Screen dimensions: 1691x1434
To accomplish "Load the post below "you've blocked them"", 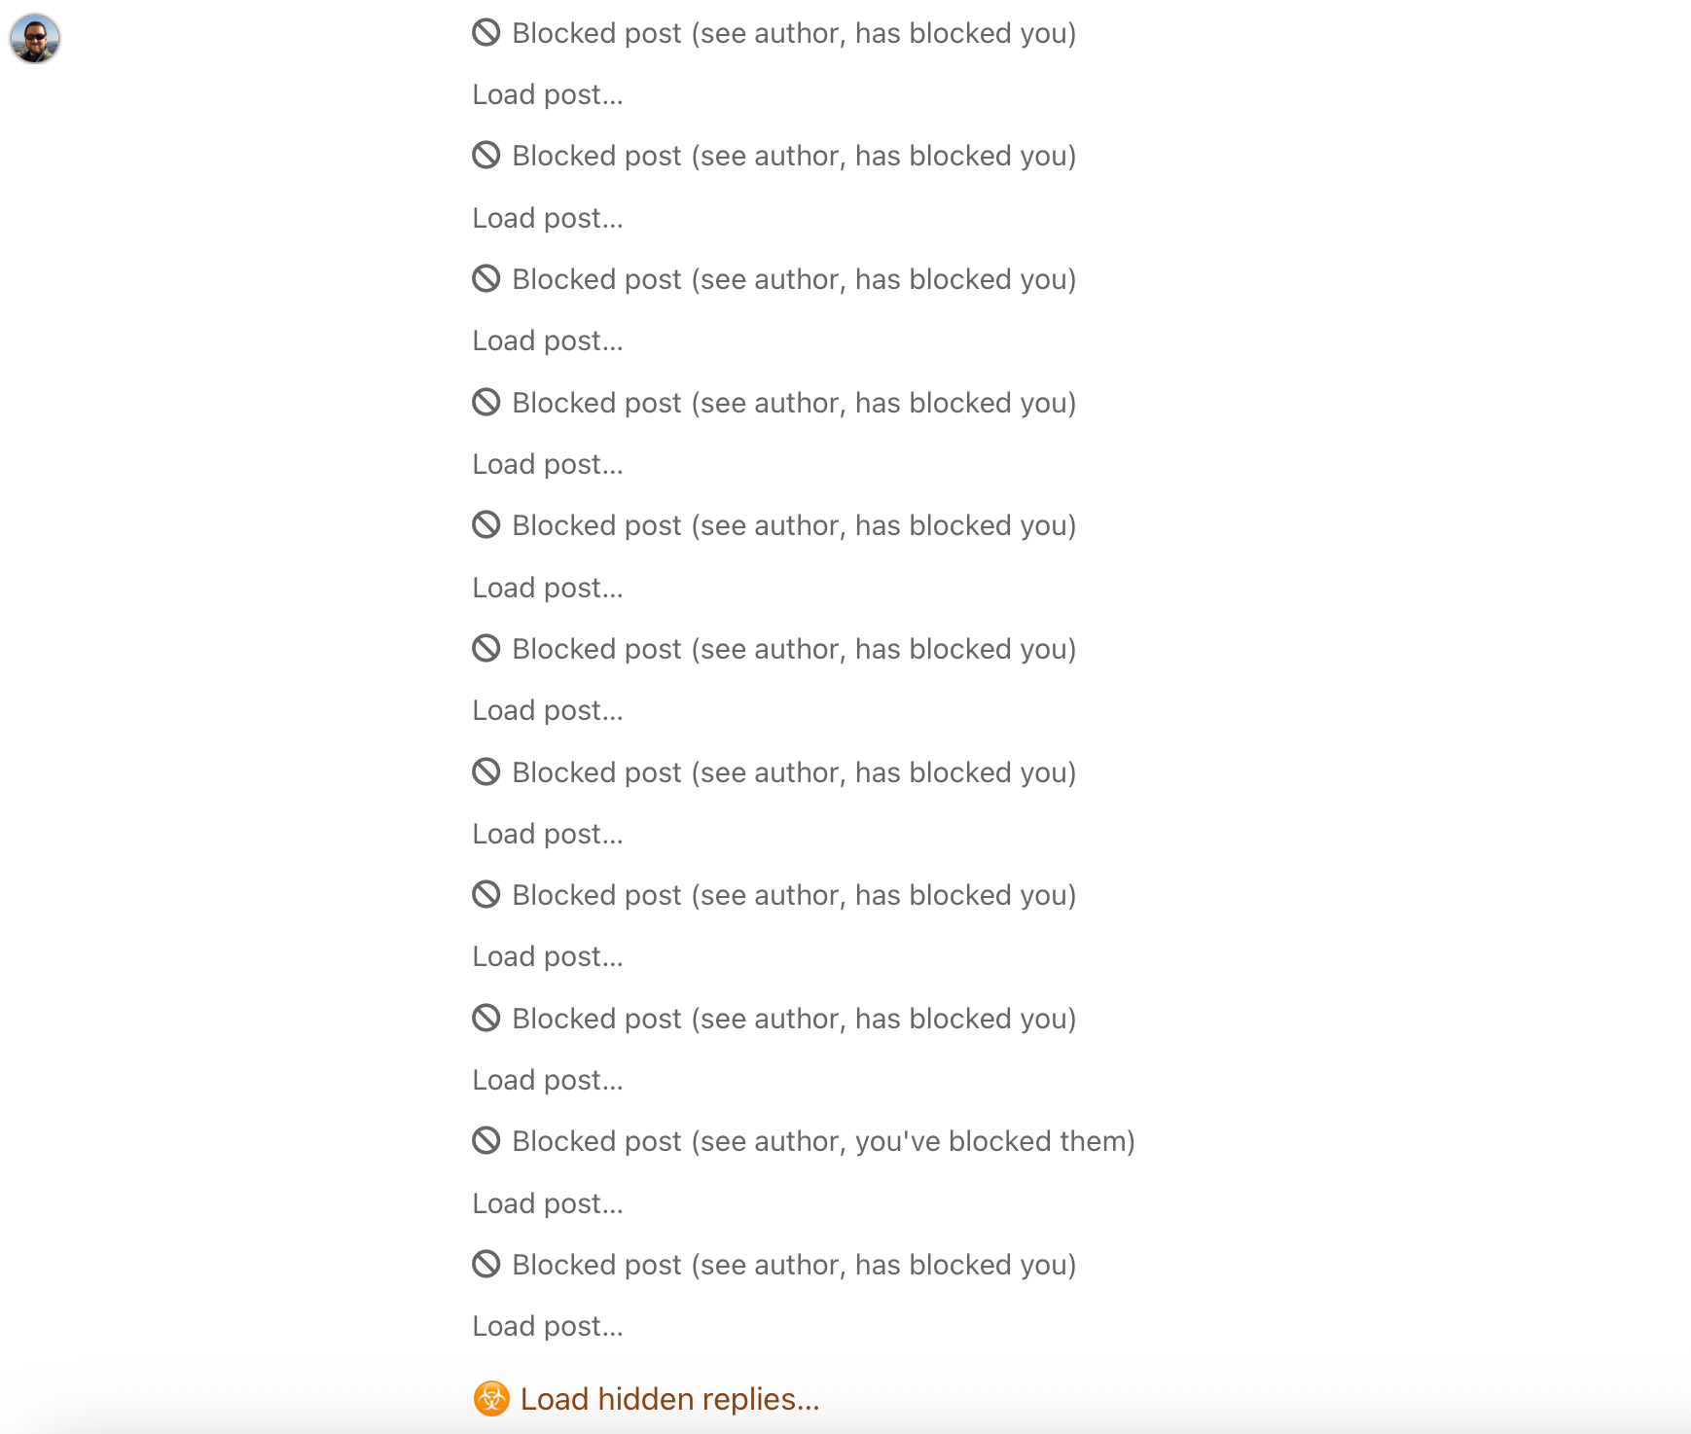I will pyautogui.click(x=548, y=1203).
